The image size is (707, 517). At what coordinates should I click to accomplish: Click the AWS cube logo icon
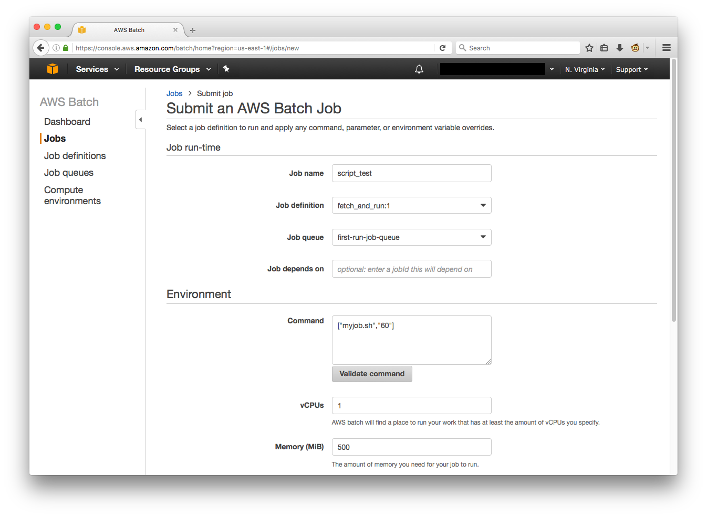coord(53,69)
